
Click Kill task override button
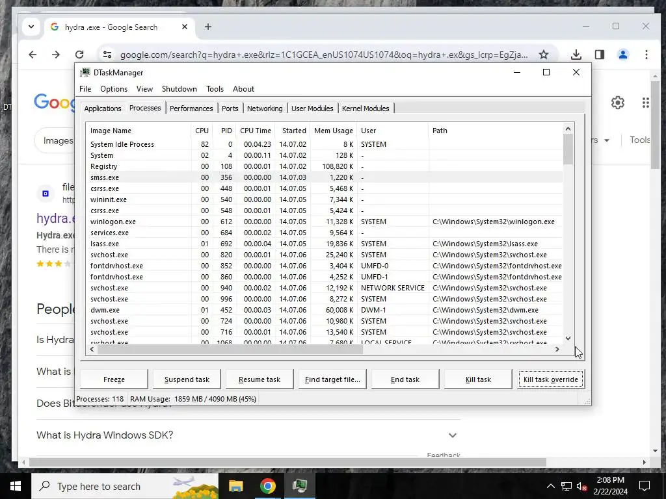pyautogui.click(x=551, y=379)
